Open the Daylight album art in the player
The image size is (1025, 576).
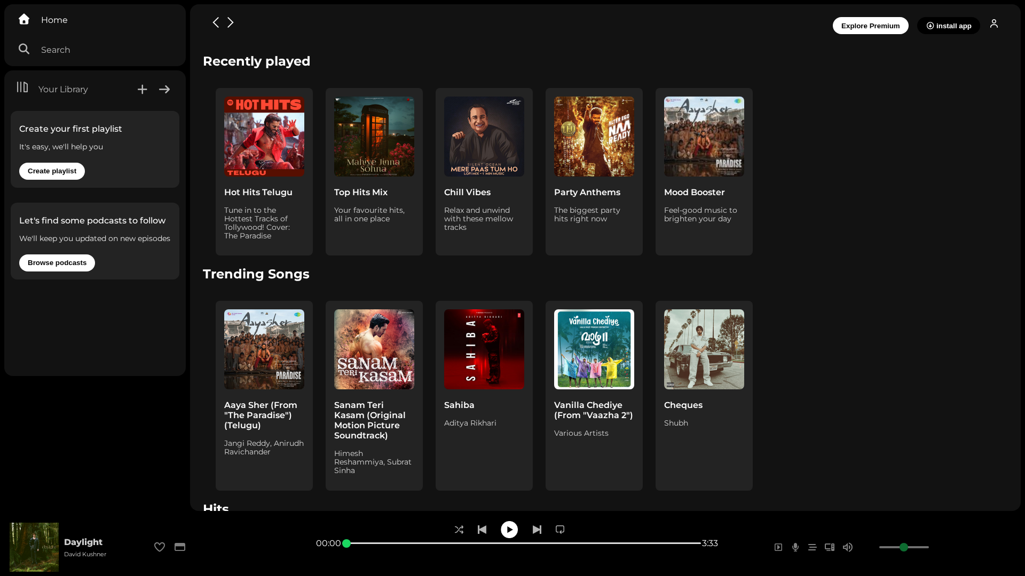(x=34, y=547)
